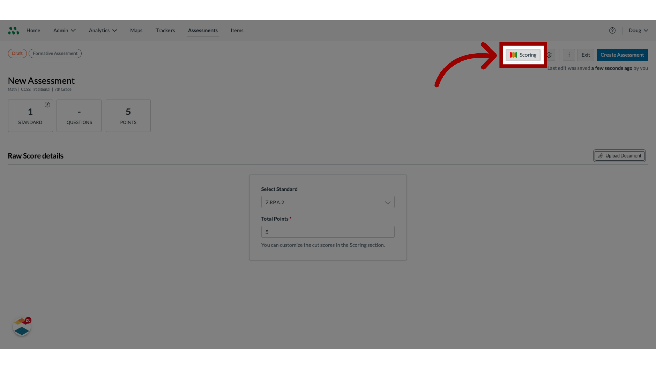Click the Help question mark icon
The width and height of the screenshot is (656, 369).
point(612,31)
